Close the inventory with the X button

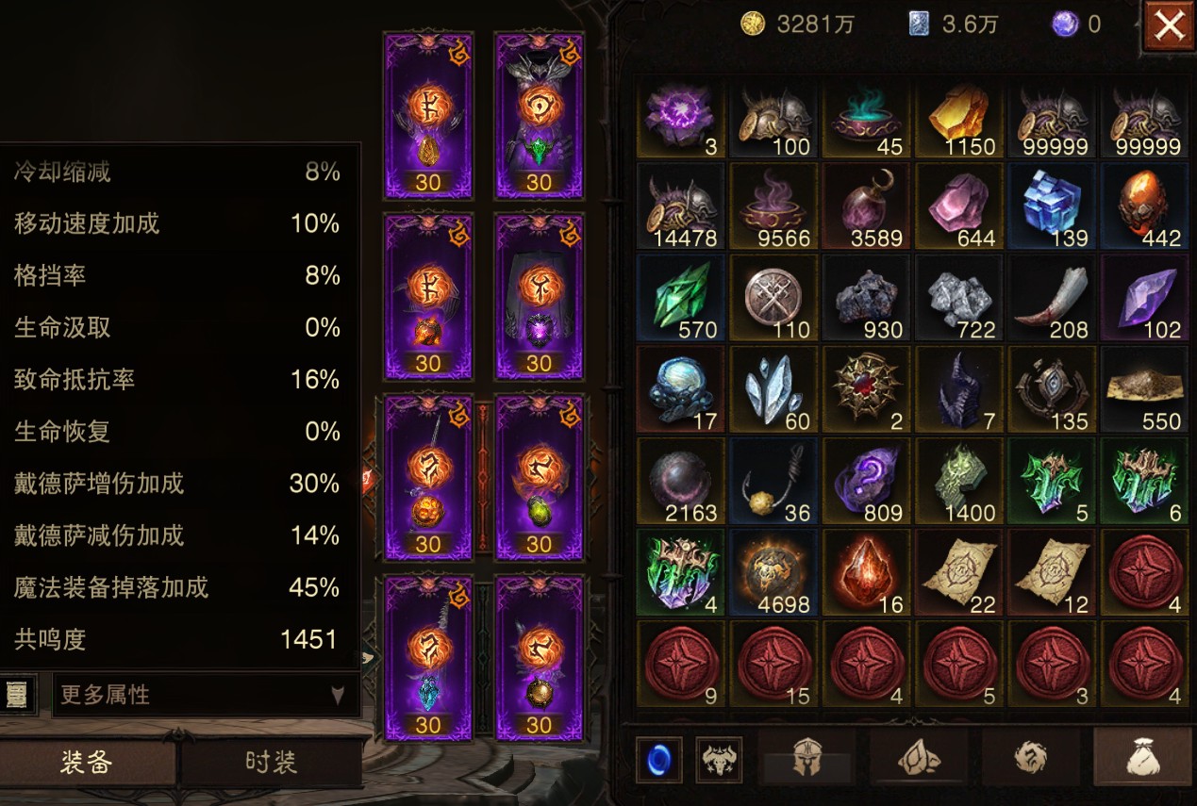click(1169, 25)
